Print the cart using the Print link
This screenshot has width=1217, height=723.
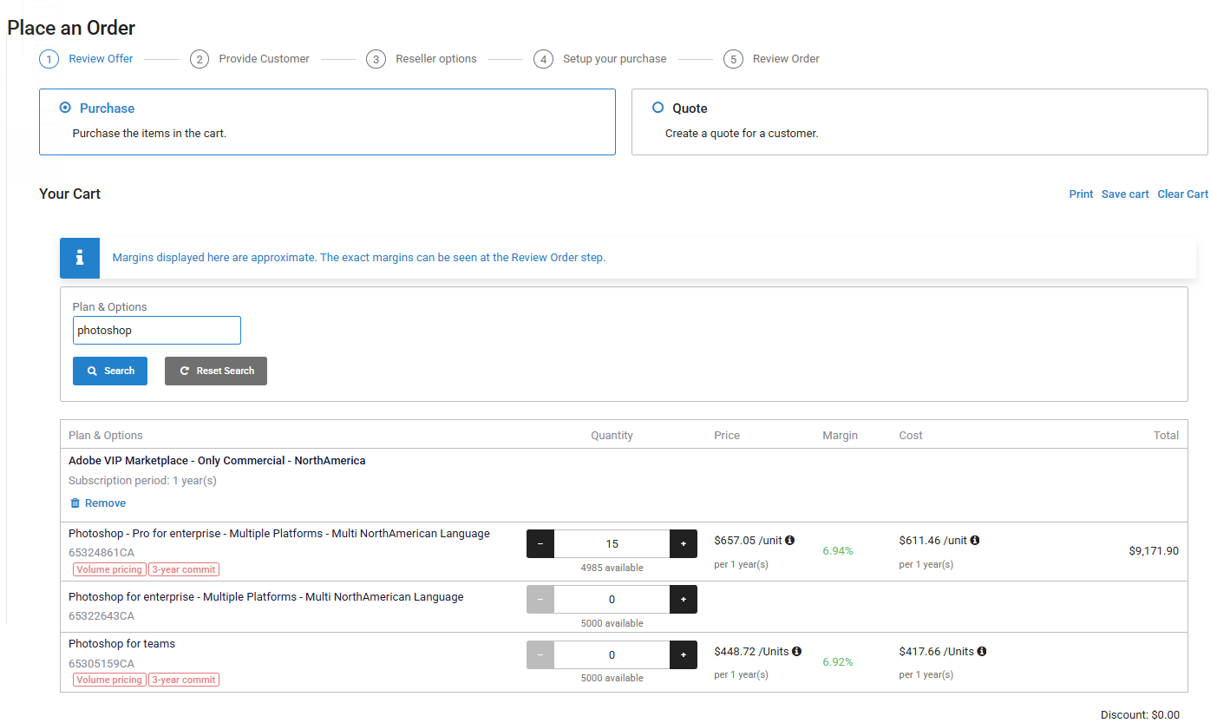pos(1081,194)
